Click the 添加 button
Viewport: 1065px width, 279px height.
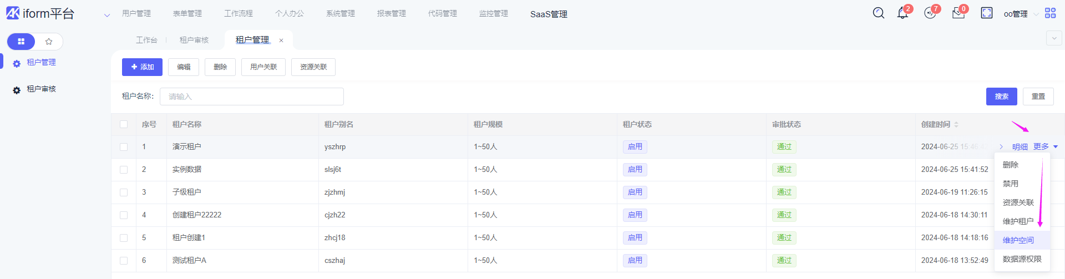click(x=142, y=67)
